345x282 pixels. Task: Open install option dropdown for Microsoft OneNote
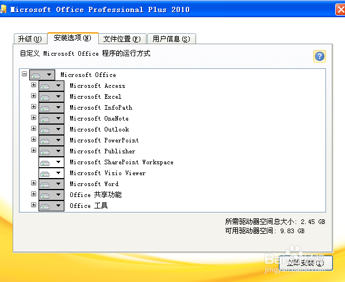[x=52, y=118]
